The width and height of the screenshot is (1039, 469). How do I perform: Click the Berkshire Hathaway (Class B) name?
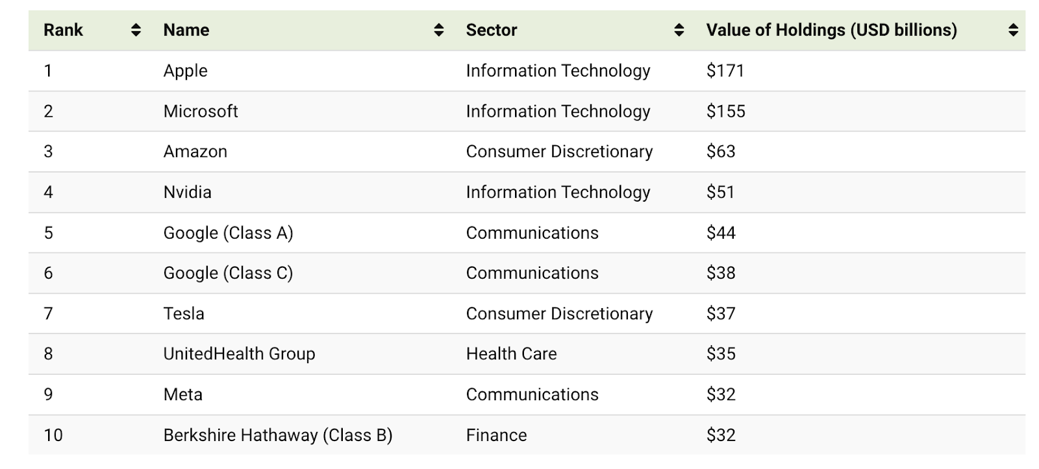(278, 435)
